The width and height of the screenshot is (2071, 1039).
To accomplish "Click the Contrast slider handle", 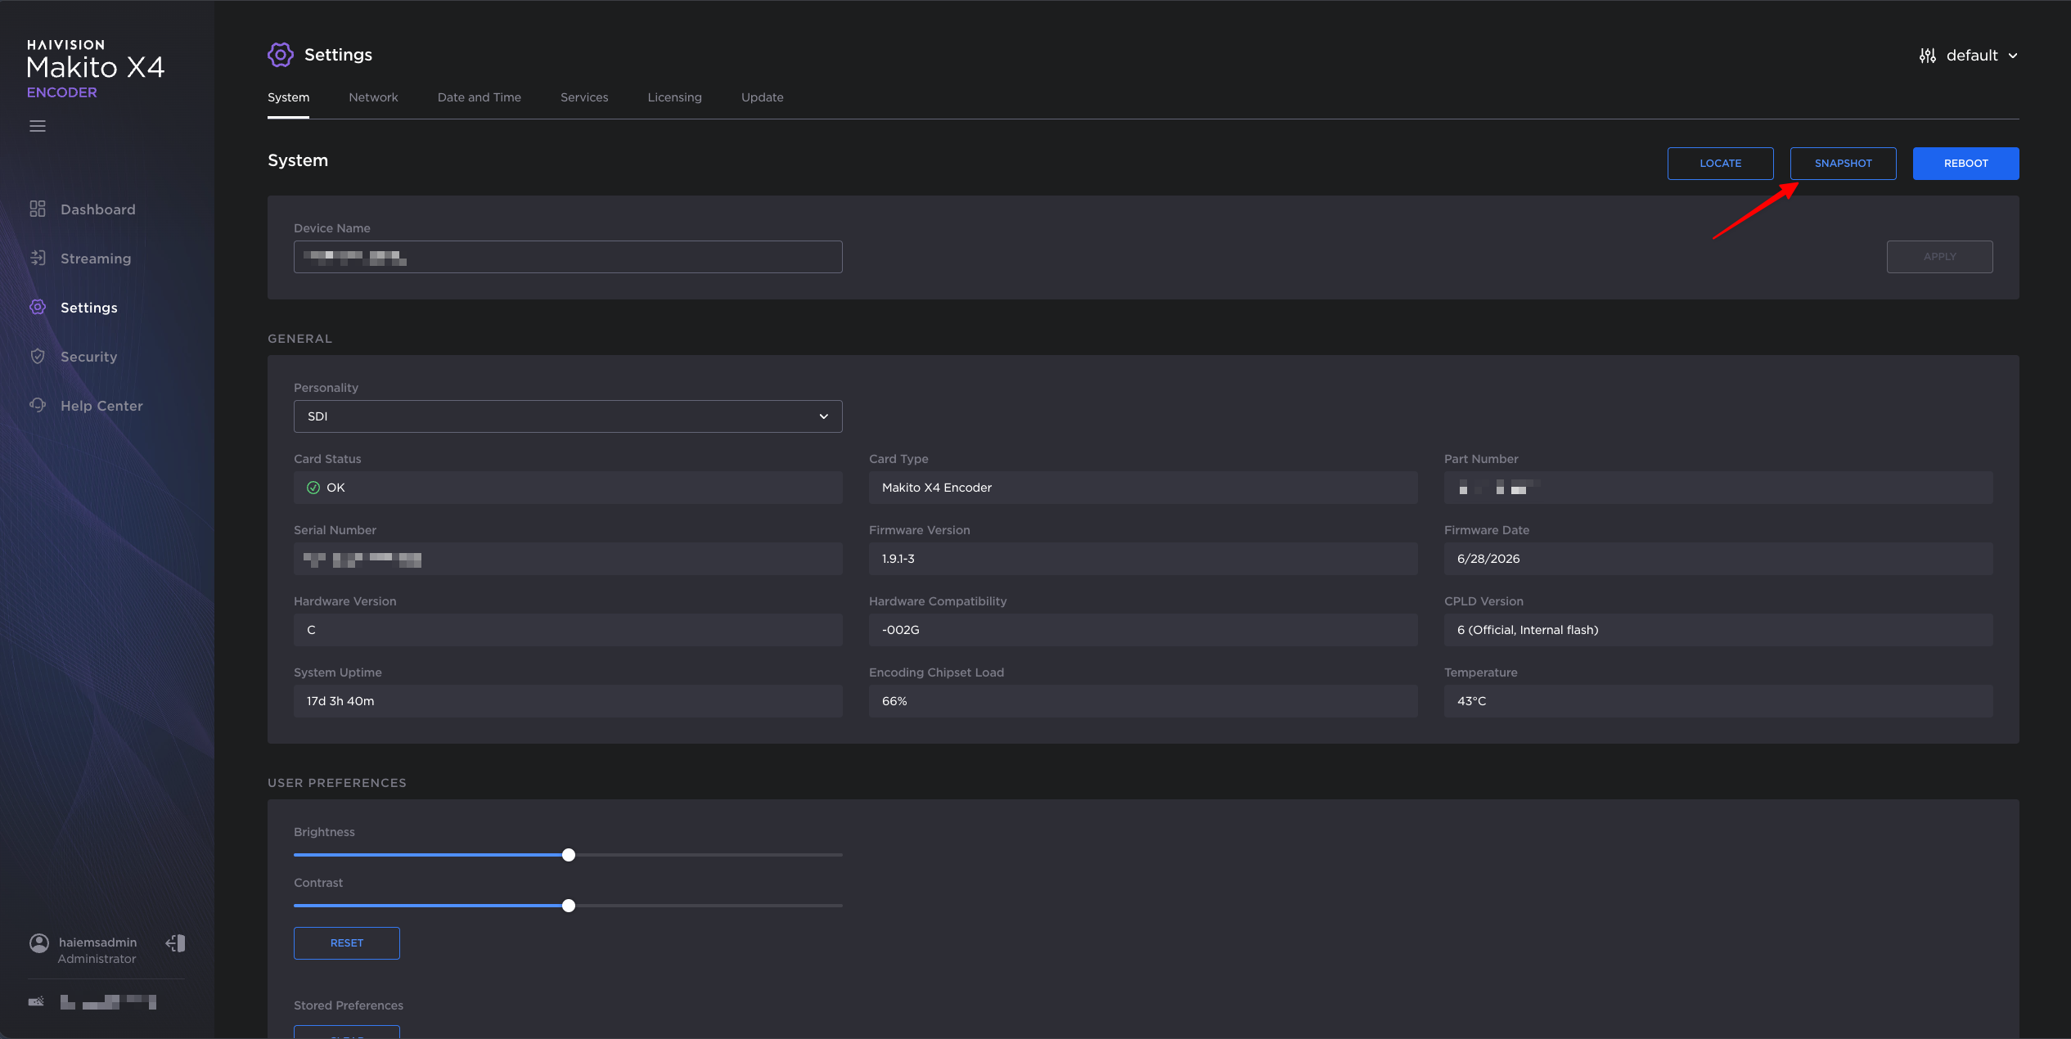I will 569,906.
